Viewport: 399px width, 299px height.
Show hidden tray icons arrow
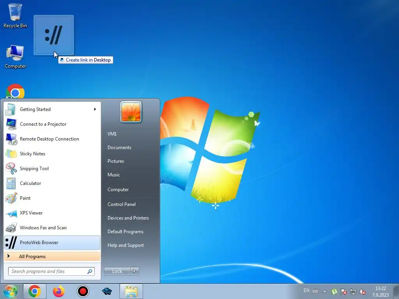click(325, 292)
